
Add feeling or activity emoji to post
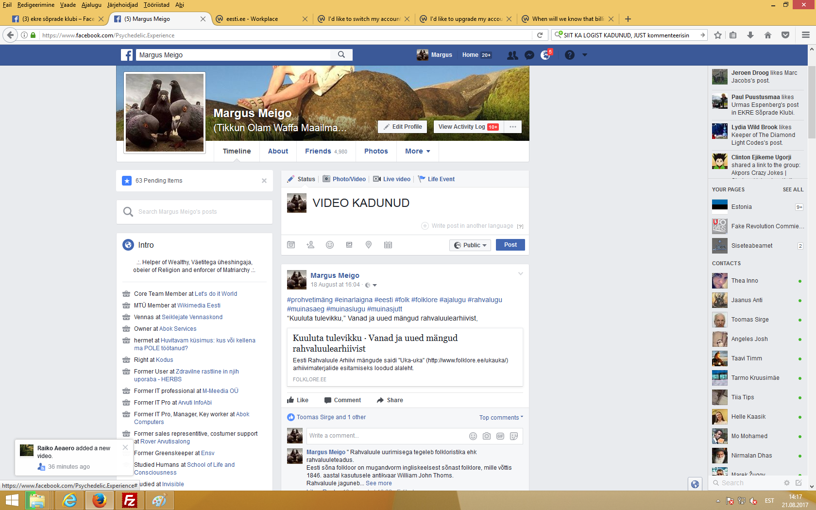pyautogui.click(x=330, y=245)
